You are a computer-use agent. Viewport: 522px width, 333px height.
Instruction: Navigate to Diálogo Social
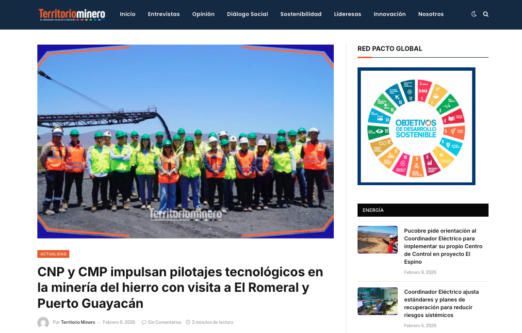(x=247, y=14)
